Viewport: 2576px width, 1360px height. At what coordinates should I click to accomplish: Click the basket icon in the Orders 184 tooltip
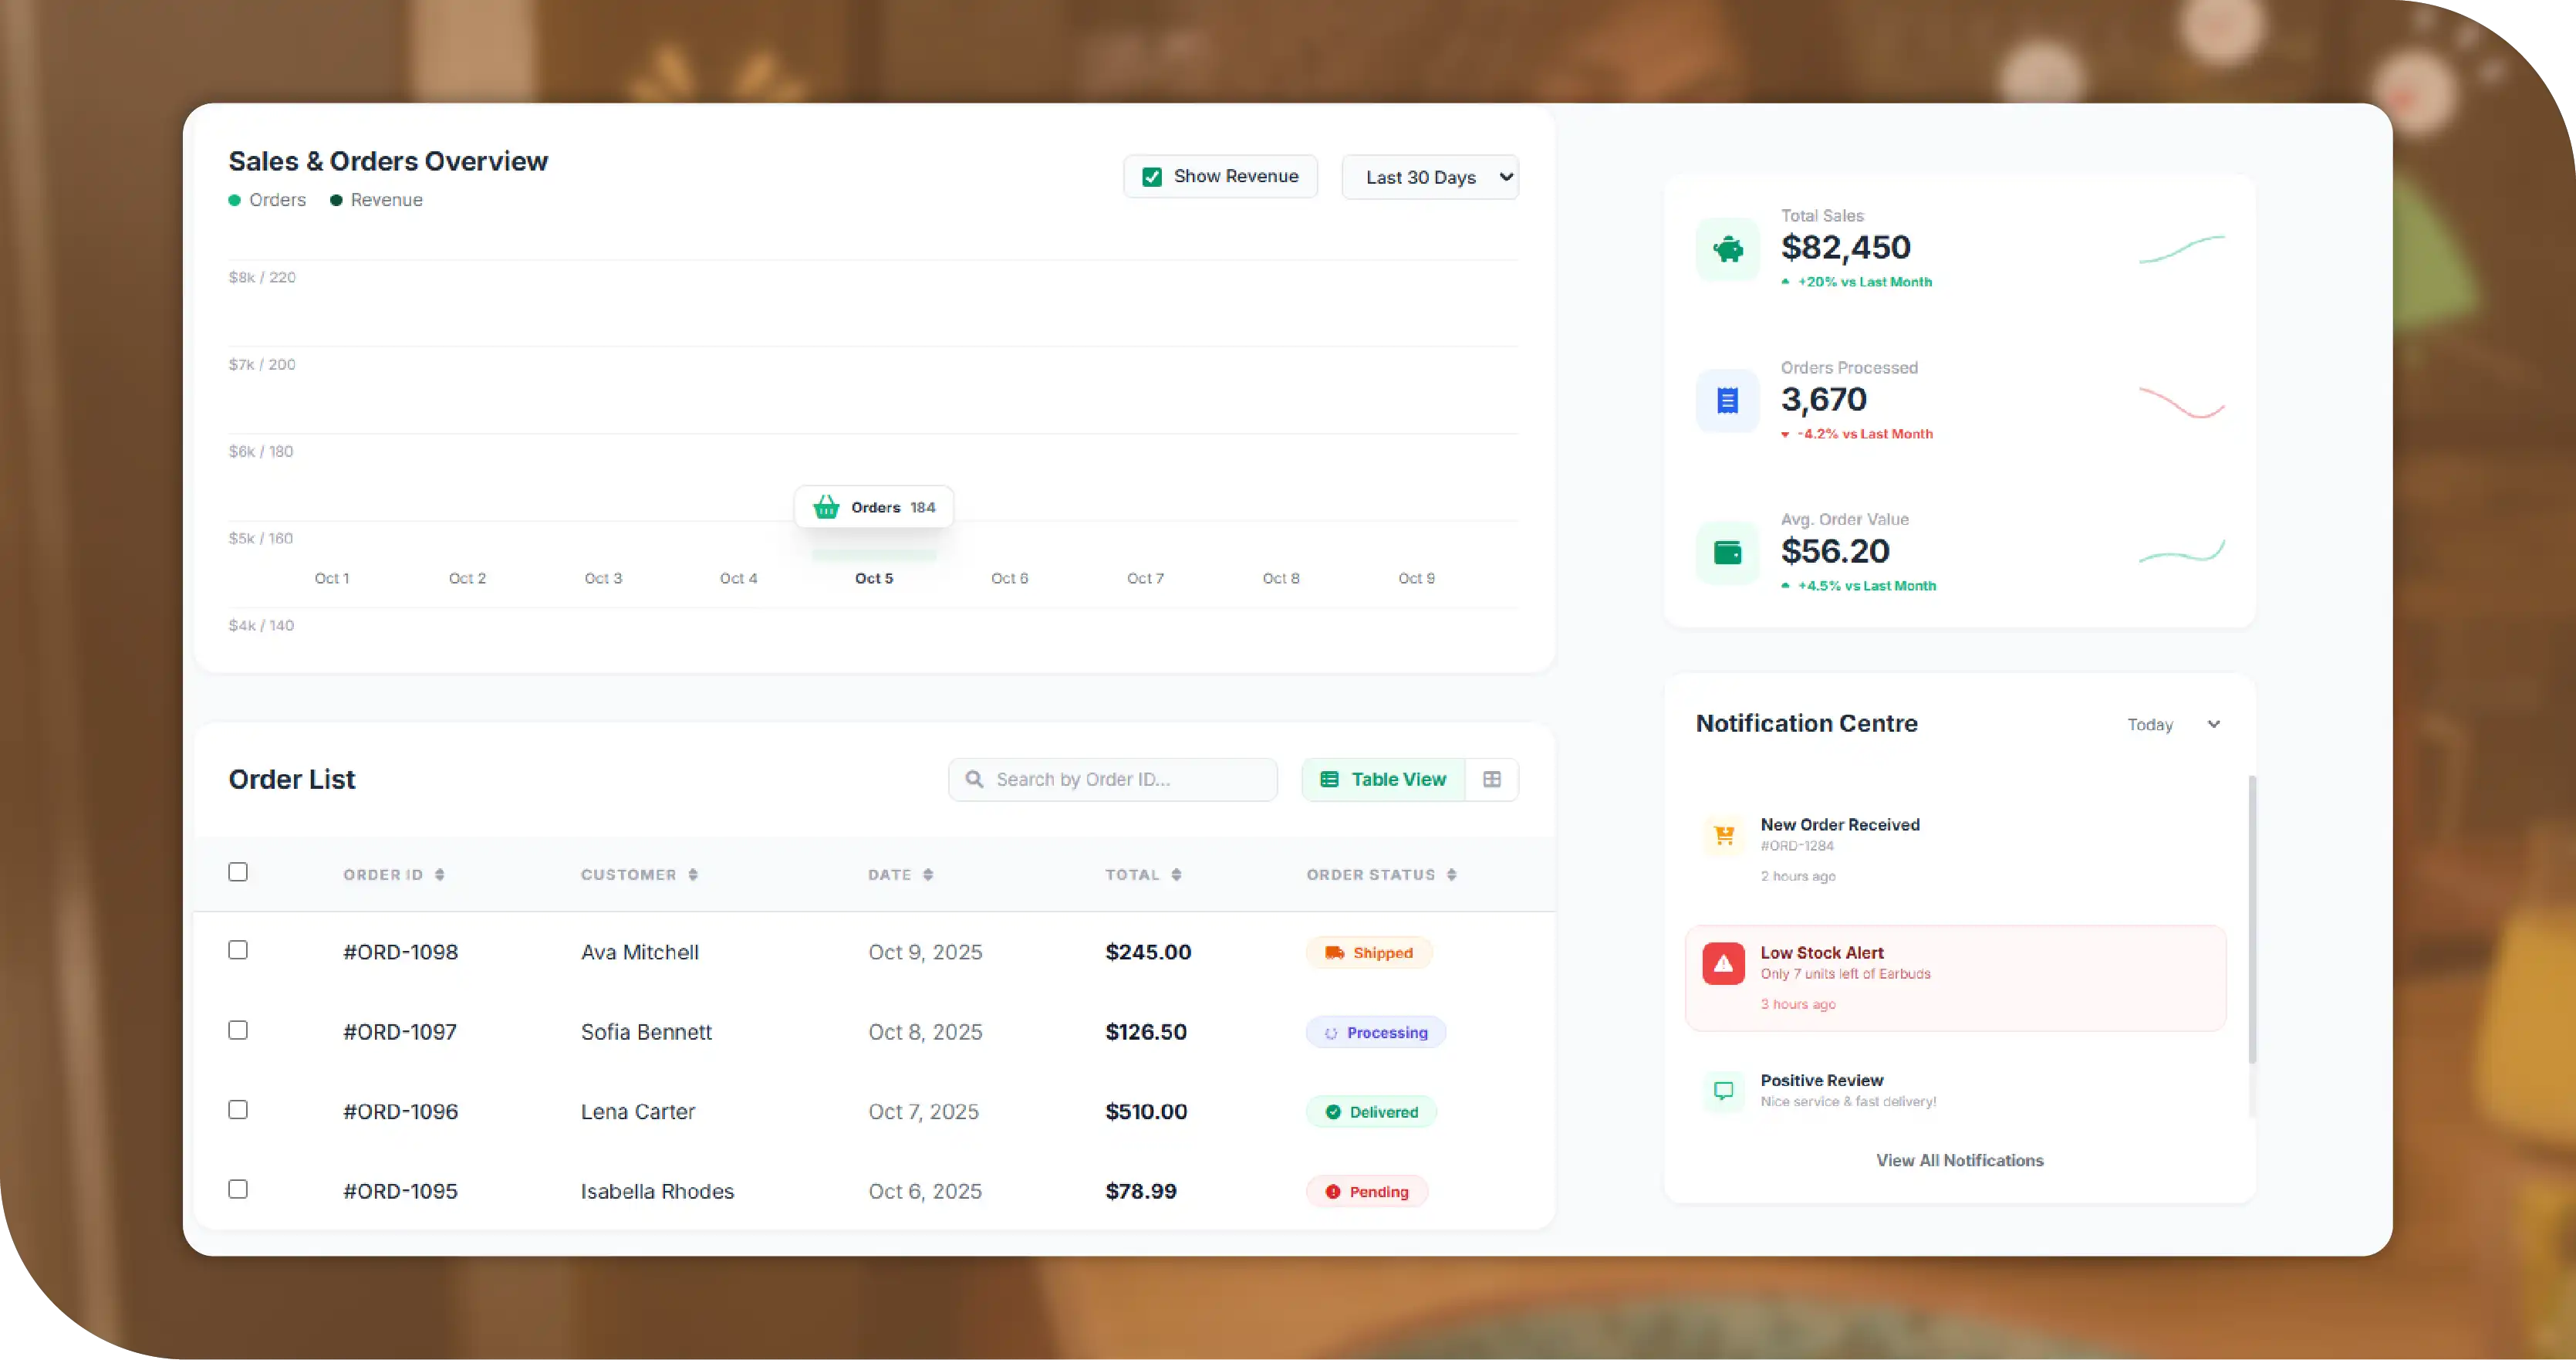tap(826, 507)
